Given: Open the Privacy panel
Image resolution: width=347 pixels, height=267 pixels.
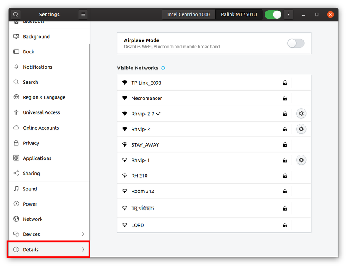Looking at the screenshot, I should pos(49,143).
